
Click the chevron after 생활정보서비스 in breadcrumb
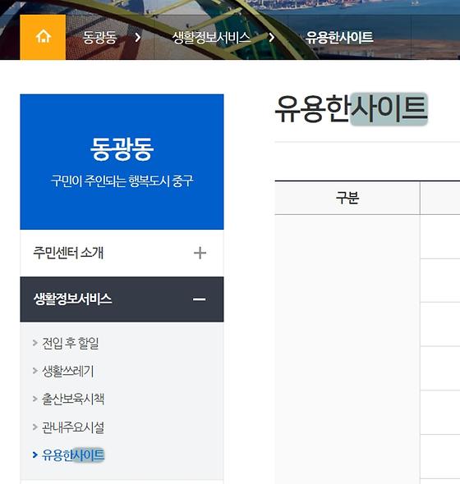coord(271,38)
